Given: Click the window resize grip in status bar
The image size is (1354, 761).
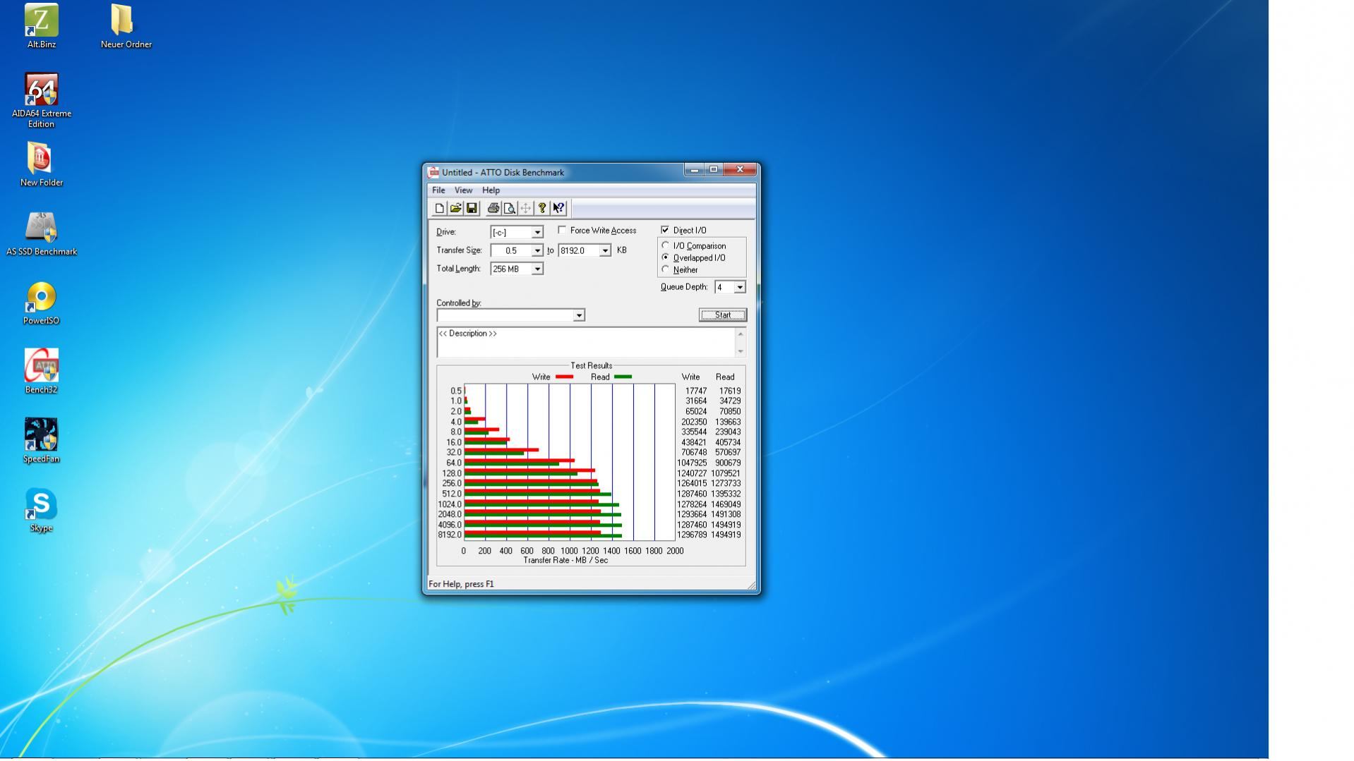Looking at the screenshot, I should click(751, 585).
